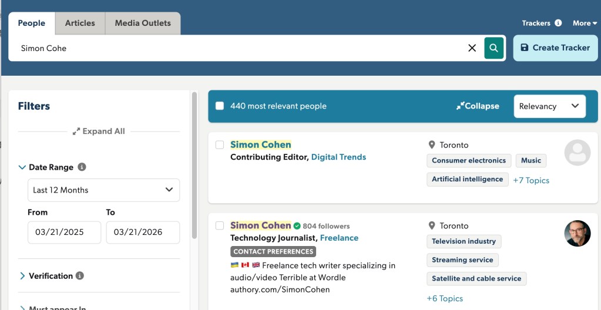
Task: Click the Television industry topic tag
Action: [x=464, y=241]
